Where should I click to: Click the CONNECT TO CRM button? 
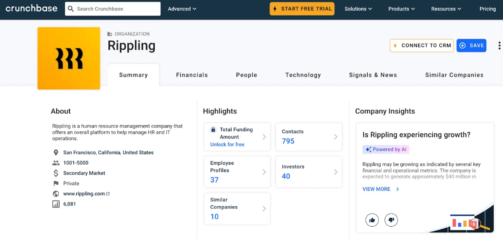click(422, 45)
